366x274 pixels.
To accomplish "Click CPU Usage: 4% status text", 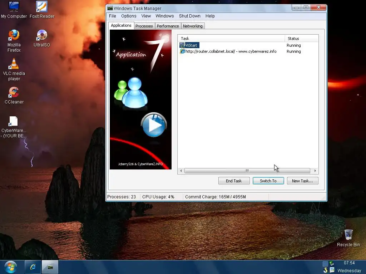I will click(158, 197).
